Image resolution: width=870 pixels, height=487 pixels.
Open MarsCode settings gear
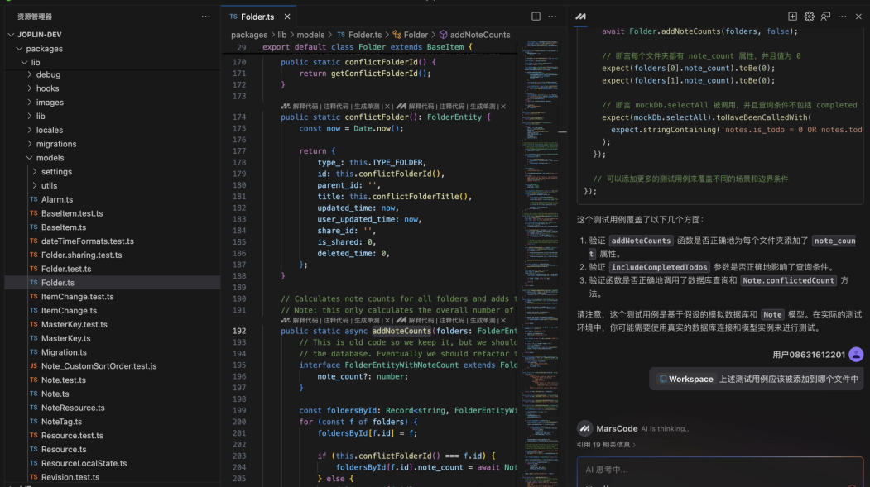[809, 17]
